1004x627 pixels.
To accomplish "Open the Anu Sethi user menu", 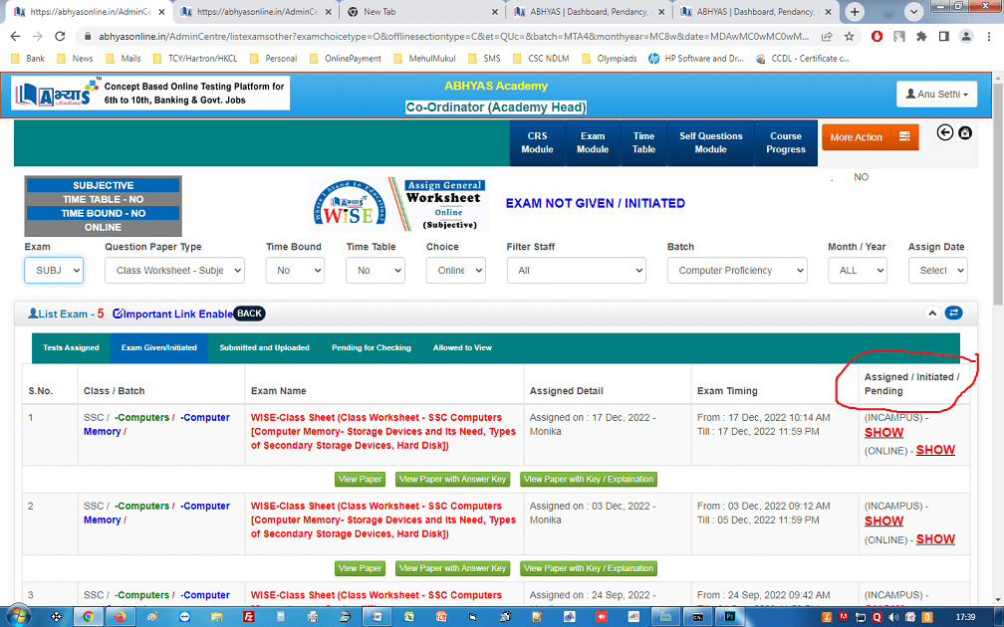I will click(936, 95).
